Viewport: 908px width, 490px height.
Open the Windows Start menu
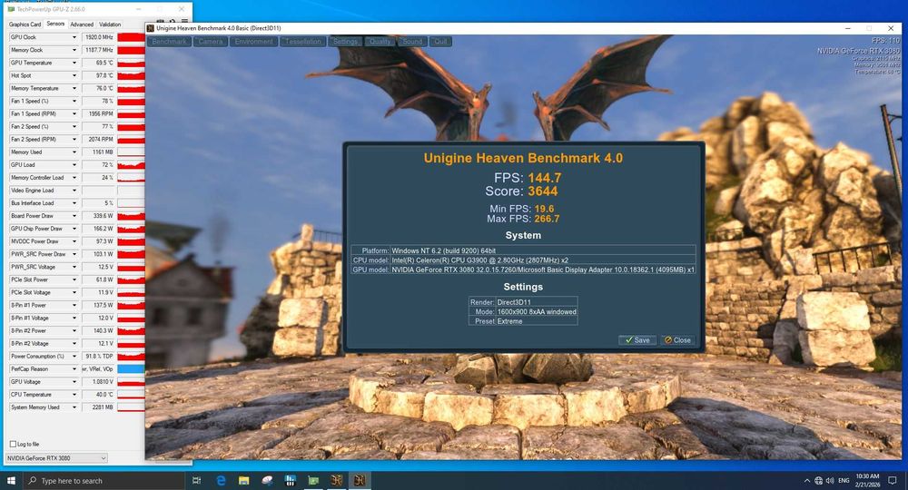pos(11,480)
